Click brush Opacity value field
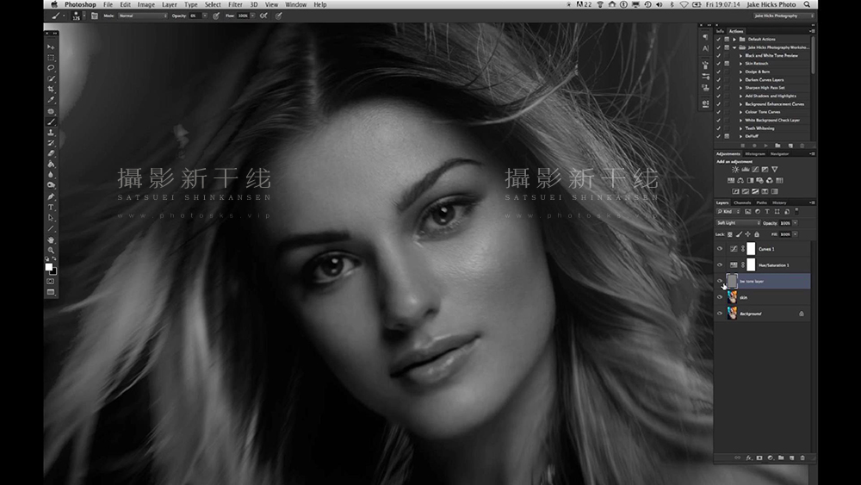 [195, 16]
